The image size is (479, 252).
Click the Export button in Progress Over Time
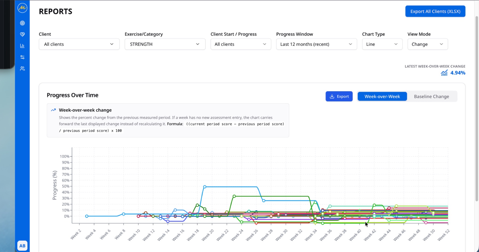pyautogui.click(x=339, y=96)
